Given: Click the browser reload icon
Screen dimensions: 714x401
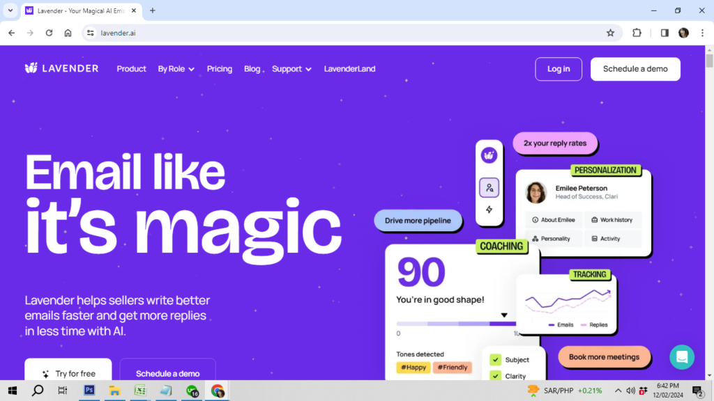Looking at the screenshot, I should [x=49, y=33].
